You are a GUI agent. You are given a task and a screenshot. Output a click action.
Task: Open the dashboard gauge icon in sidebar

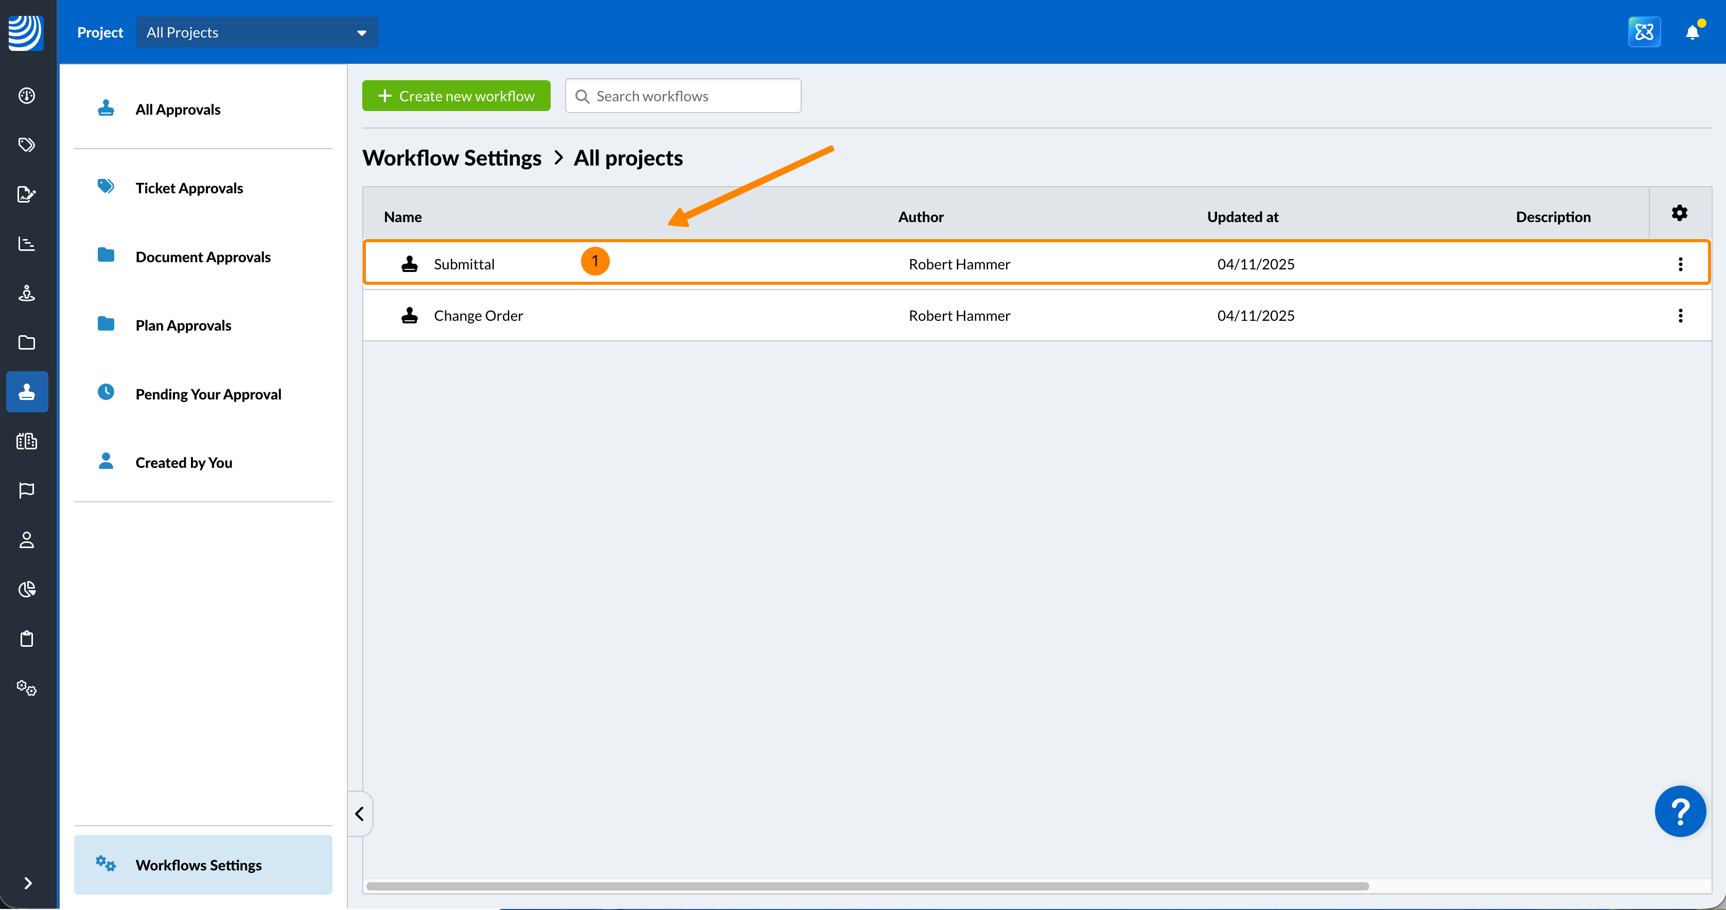point(27,96)
